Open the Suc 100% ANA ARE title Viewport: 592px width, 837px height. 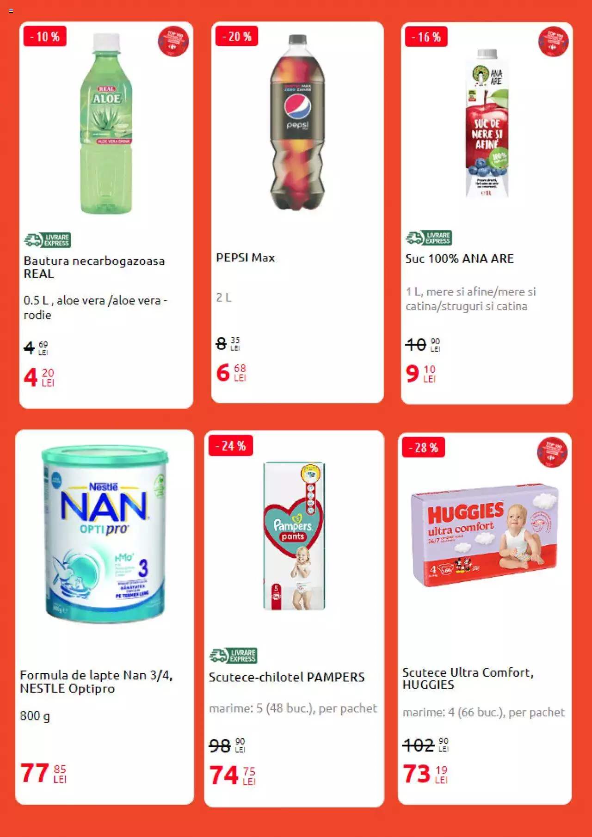pyautogui.click(x=459, y=258)
